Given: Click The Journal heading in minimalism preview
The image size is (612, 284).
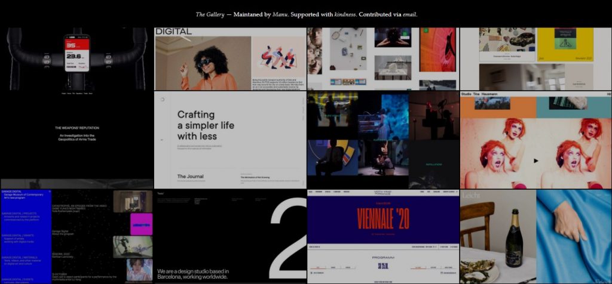Looking at the screenshot, I should pos(190,177).
